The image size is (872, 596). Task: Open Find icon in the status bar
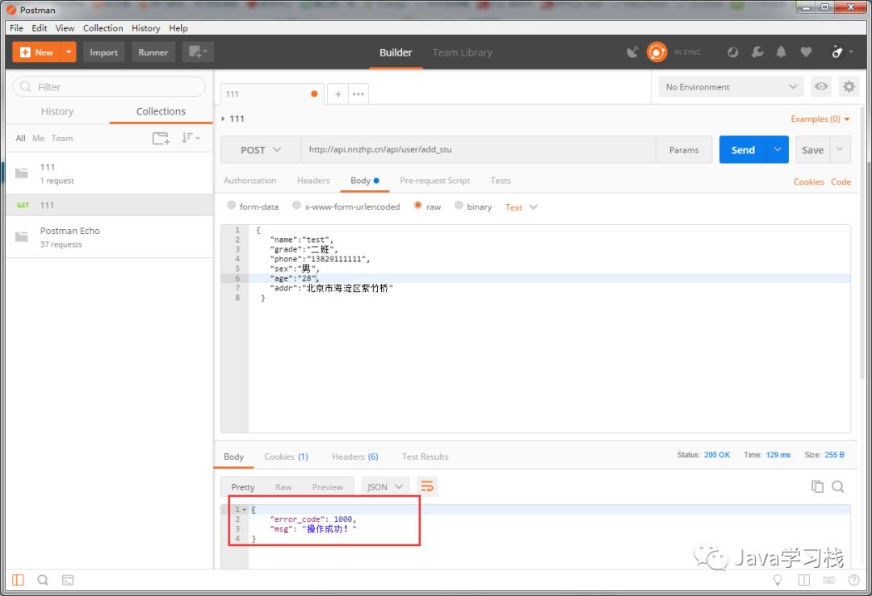click(42, 580)
